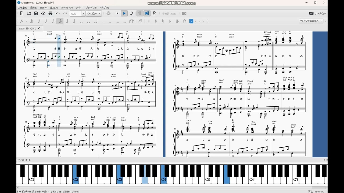This screenshot has width=344, height=193.
Task: Open the note input mode dropdown arrow
Action: point(26,21)
